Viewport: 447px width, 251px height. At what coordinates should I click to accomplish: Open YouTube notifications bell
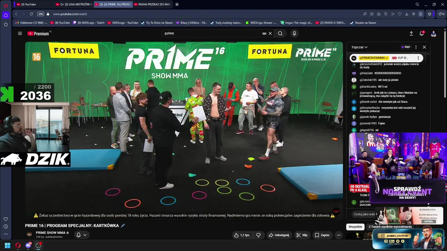coord(422,33)
